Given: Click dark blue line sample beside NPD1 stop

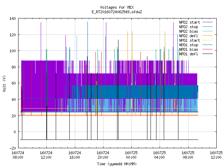Looking at the screenshot, I should (x=207, y=45).
